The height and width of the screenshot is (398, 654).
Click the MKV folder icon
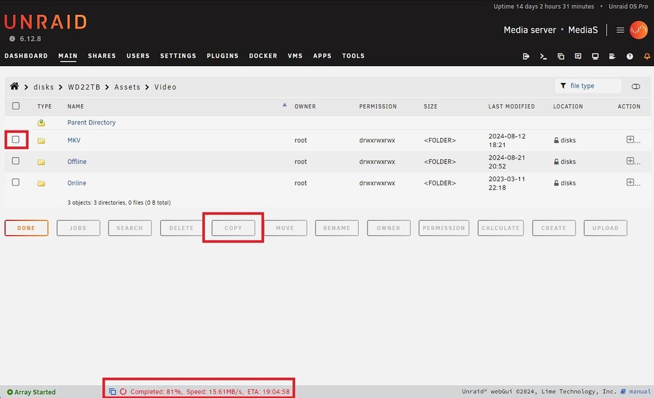point(41,141)
